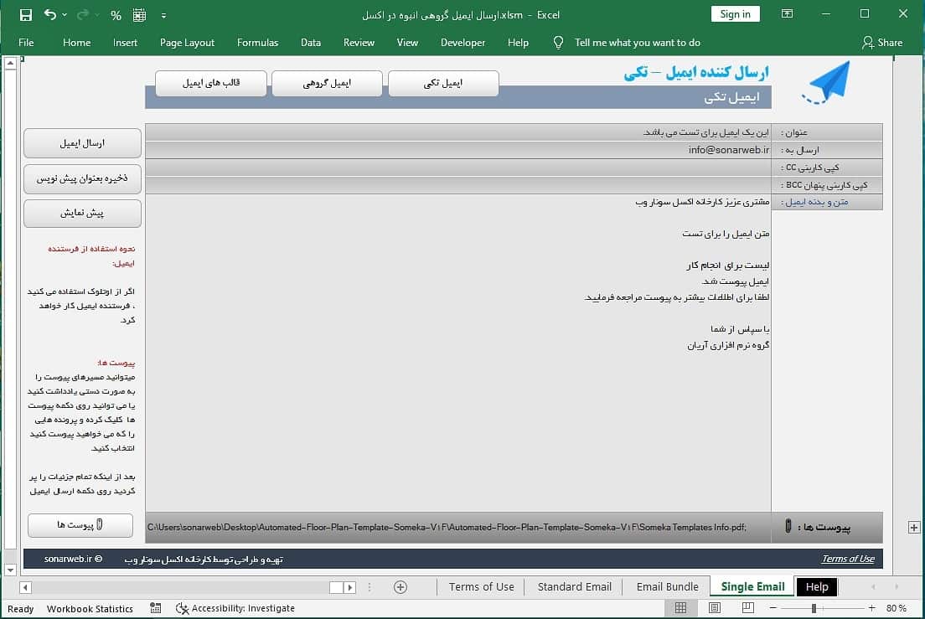Switch to the Help sheet tab
The width and height of the screenshot is (925, 619).
[x=817, y=587]
